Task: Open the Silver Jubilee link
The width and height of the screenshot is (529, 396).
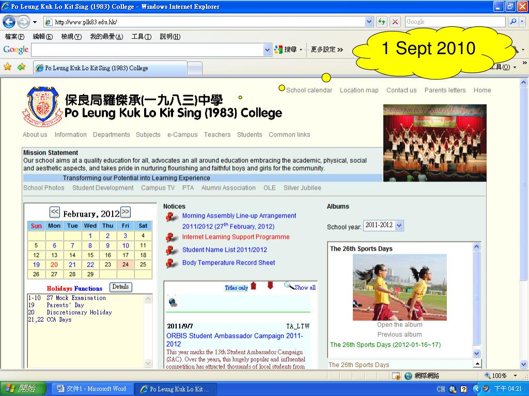Action: coord(302,188)
